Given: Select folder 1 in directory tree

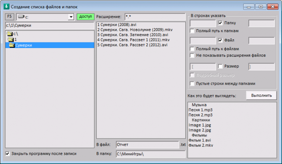Looking at the screenshot, I should (12, 39).
